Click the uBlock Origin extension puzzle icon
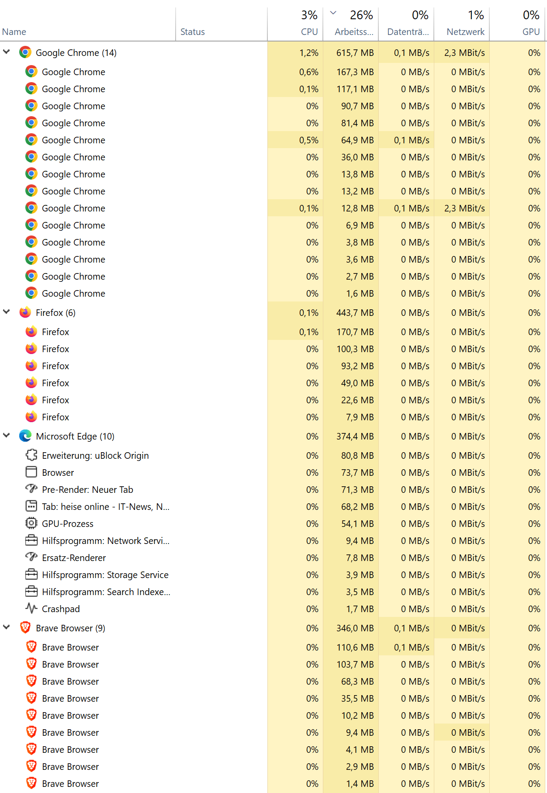This screenshot has height=793, width=547. (31, 455)
